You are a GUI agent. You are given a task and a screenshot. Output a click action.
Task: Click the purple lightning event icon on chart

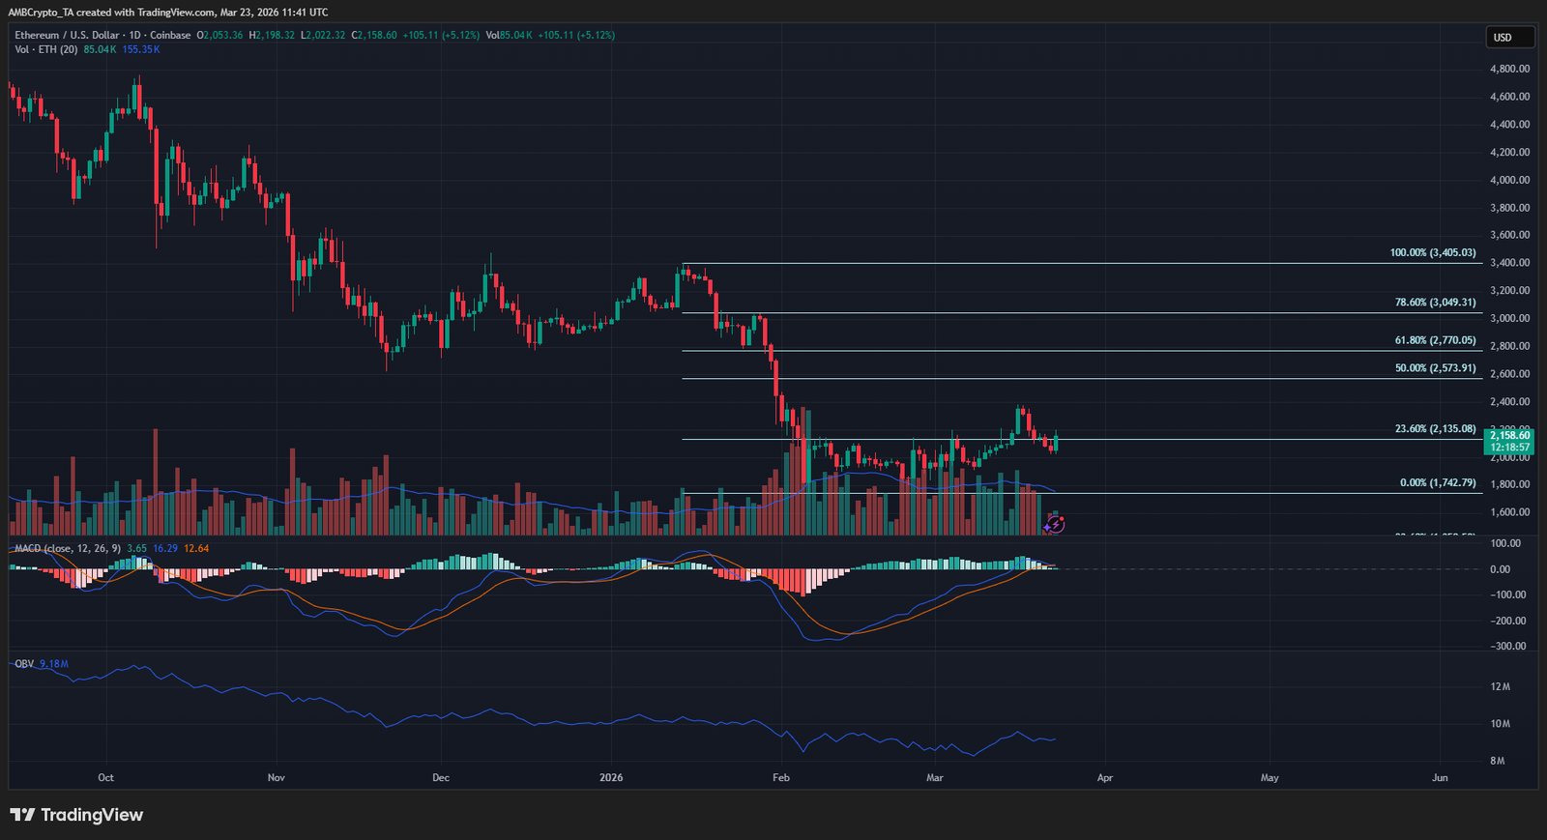point(1056,524)
